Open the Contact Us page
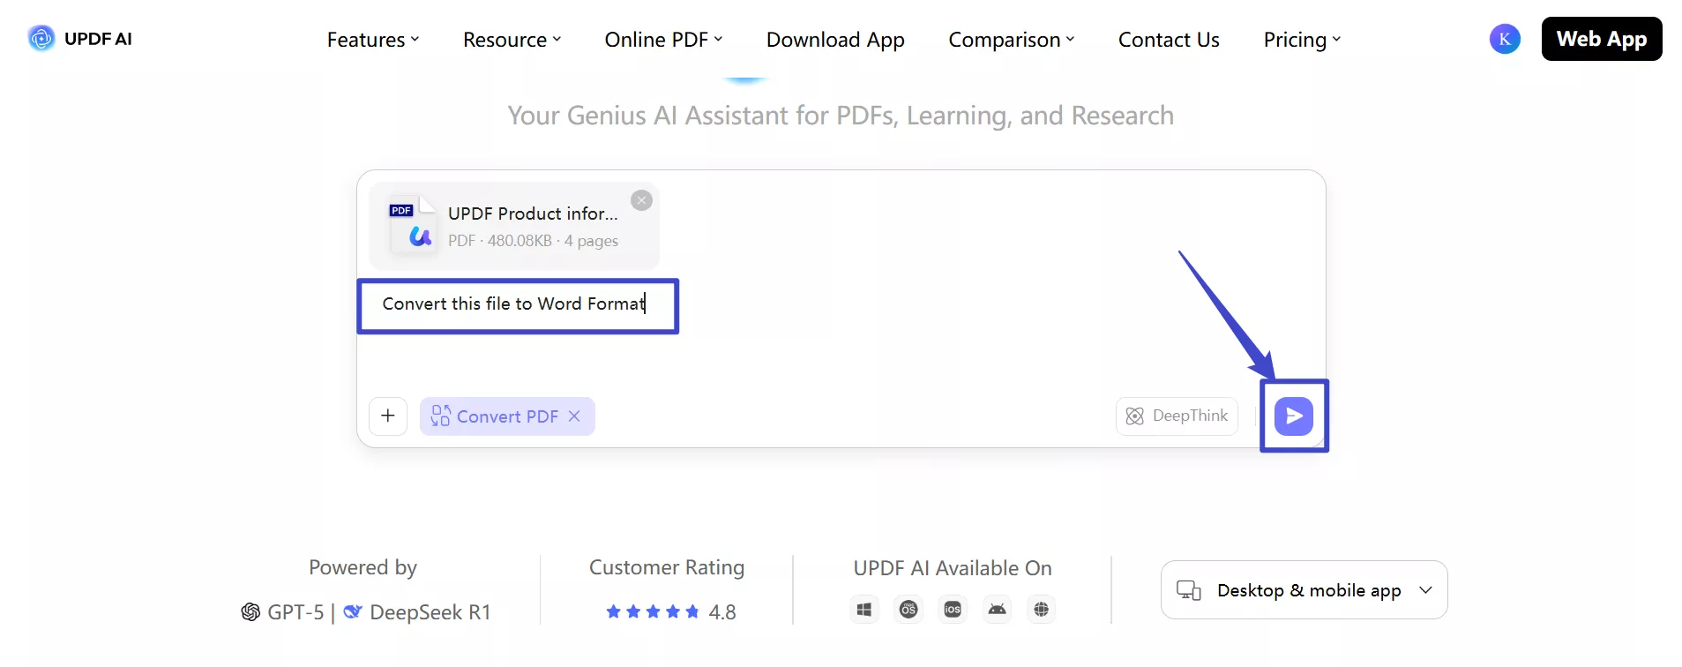This screenshot has height=667, width=1682. [x=1169, y=40]
